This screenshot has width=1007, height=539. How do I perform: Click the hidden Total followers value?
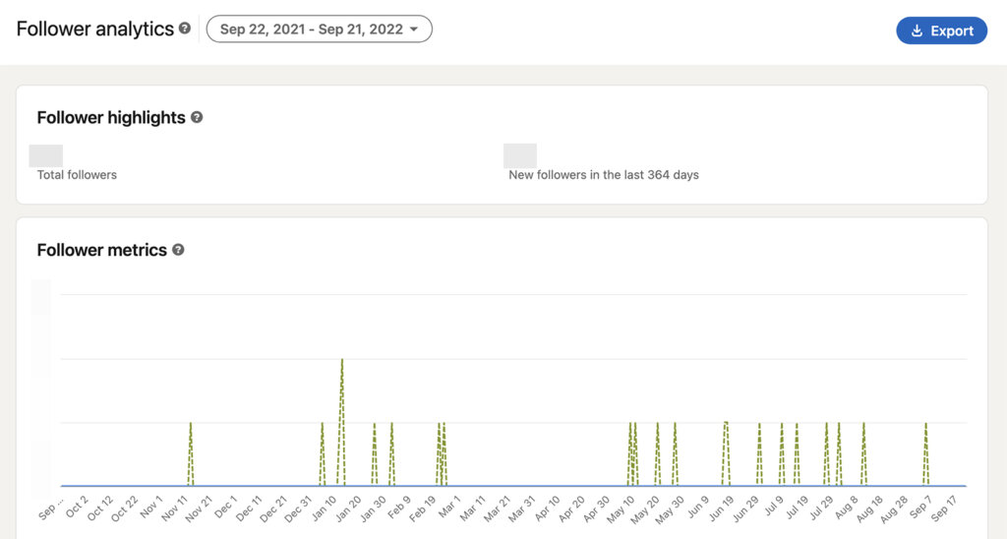tap(46, 155)
